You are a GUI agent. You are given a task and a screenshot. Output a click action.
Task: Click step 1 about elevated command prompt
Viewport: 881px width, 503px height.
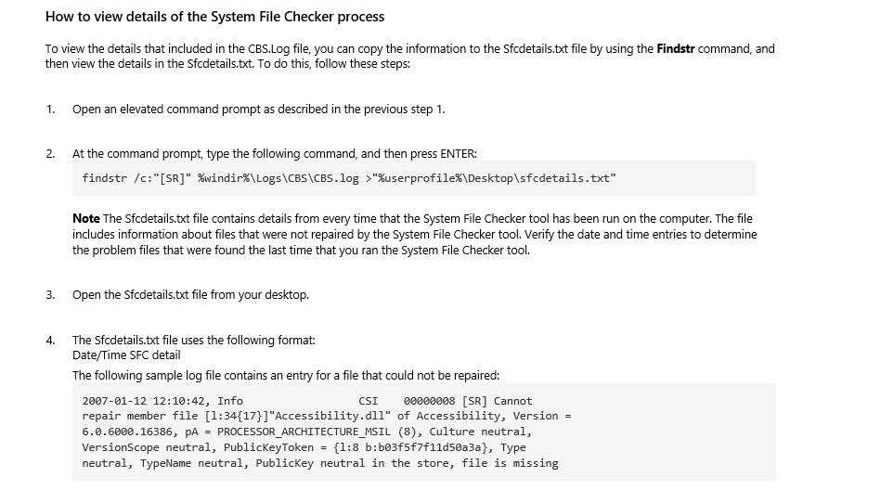click(258, 109)
